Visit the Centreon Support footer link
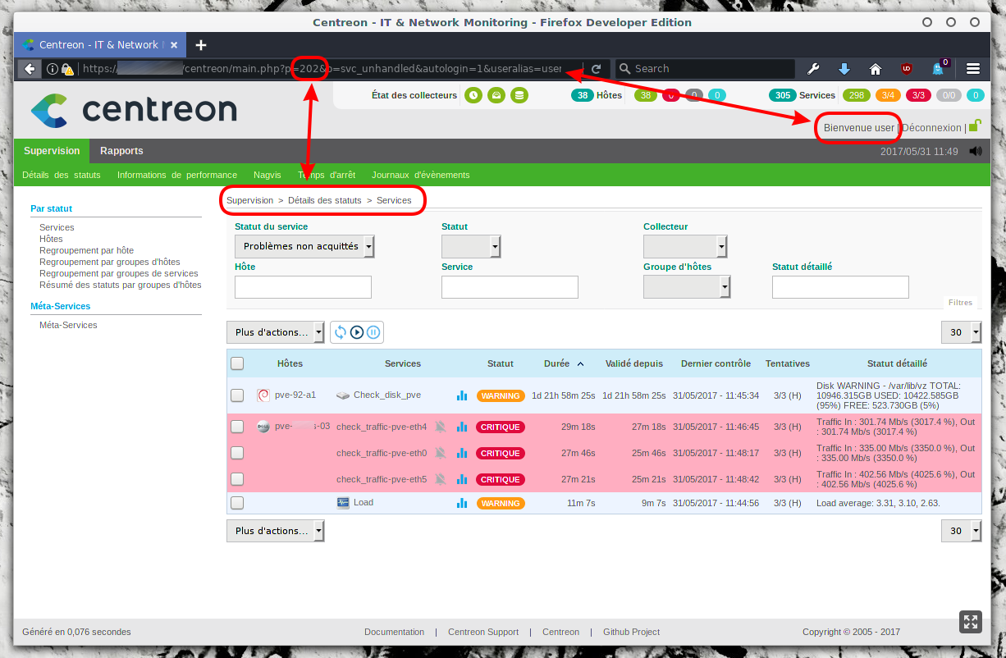 click(x=483, y=632)
